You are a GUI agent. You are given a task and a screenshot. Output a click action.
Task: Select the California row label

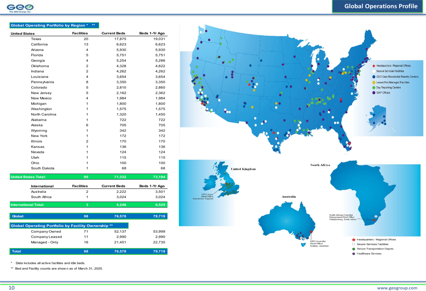[x=39, y=45]
